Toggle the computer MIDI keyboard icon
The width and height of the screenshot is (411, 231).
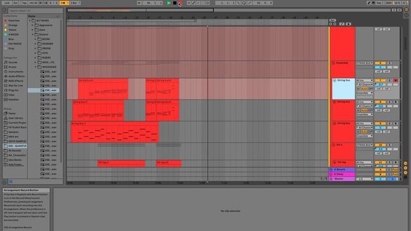coord(373,3)
